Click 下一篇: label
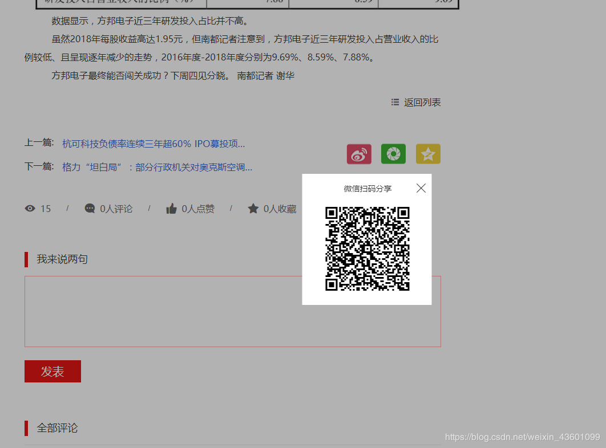The image size is (606, 448). 39,166
